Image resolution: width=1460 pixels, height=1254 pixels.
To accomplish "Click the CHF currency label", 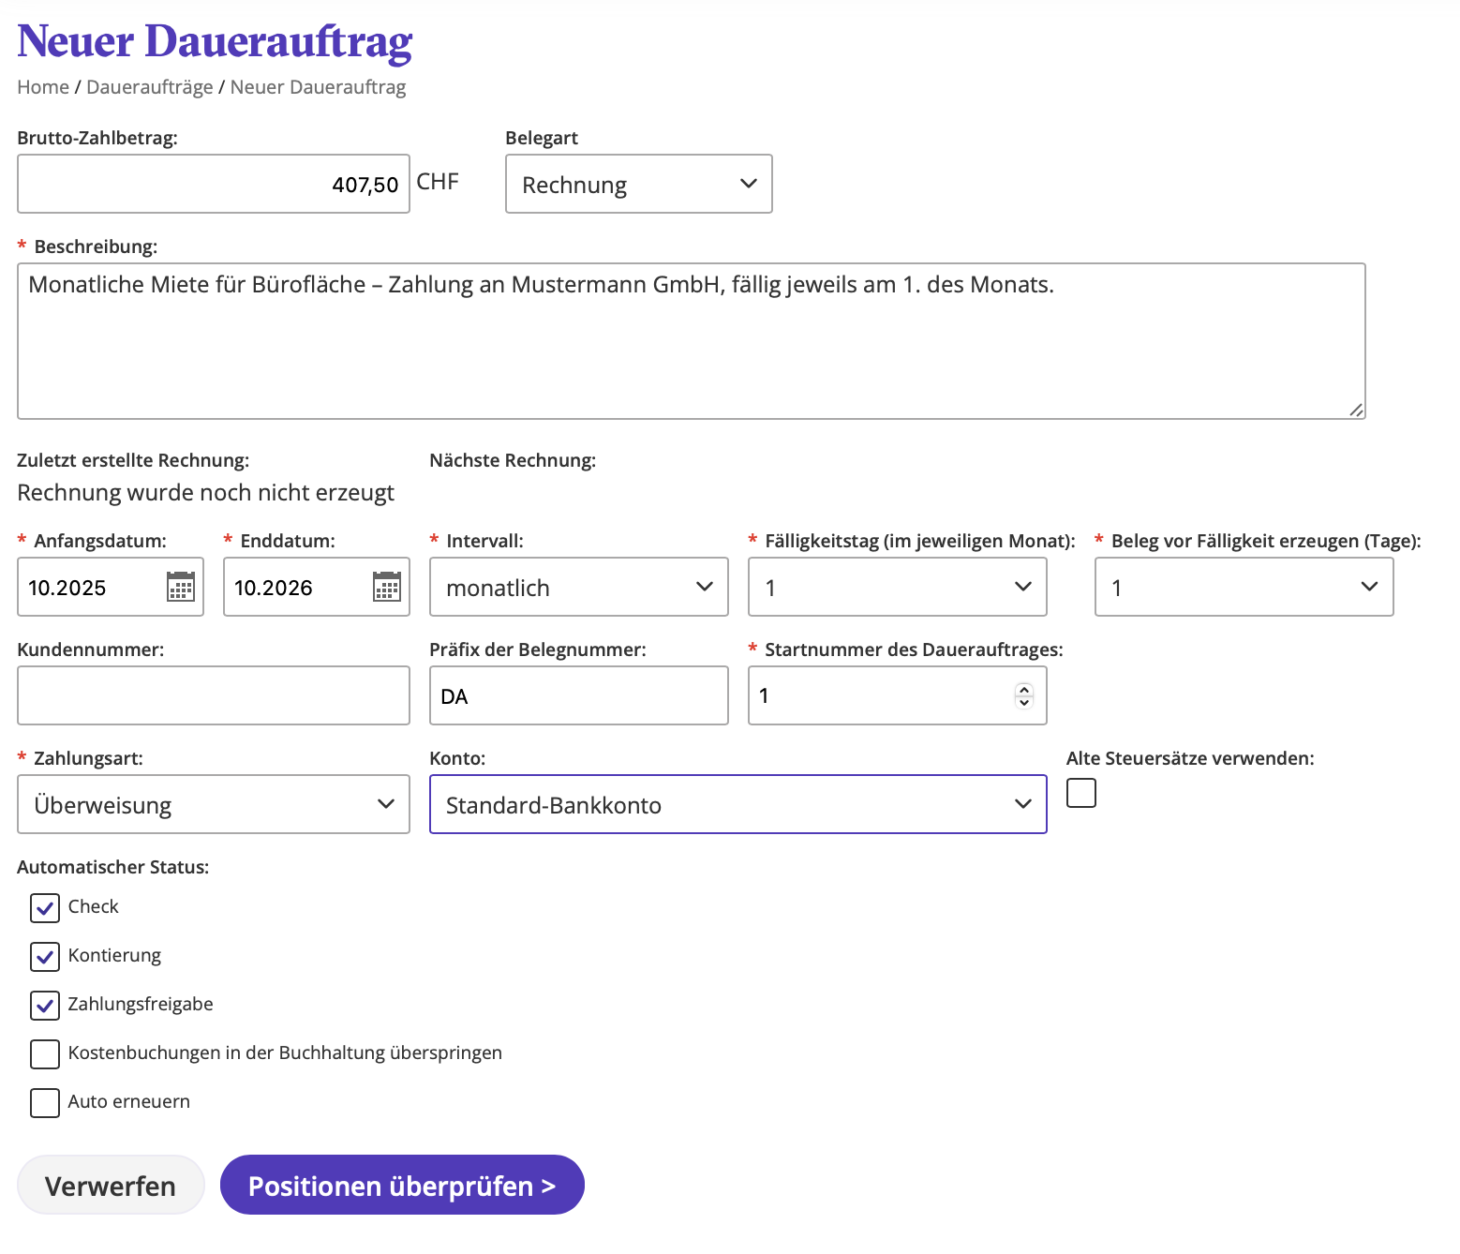I will click(x=438, y=182).
